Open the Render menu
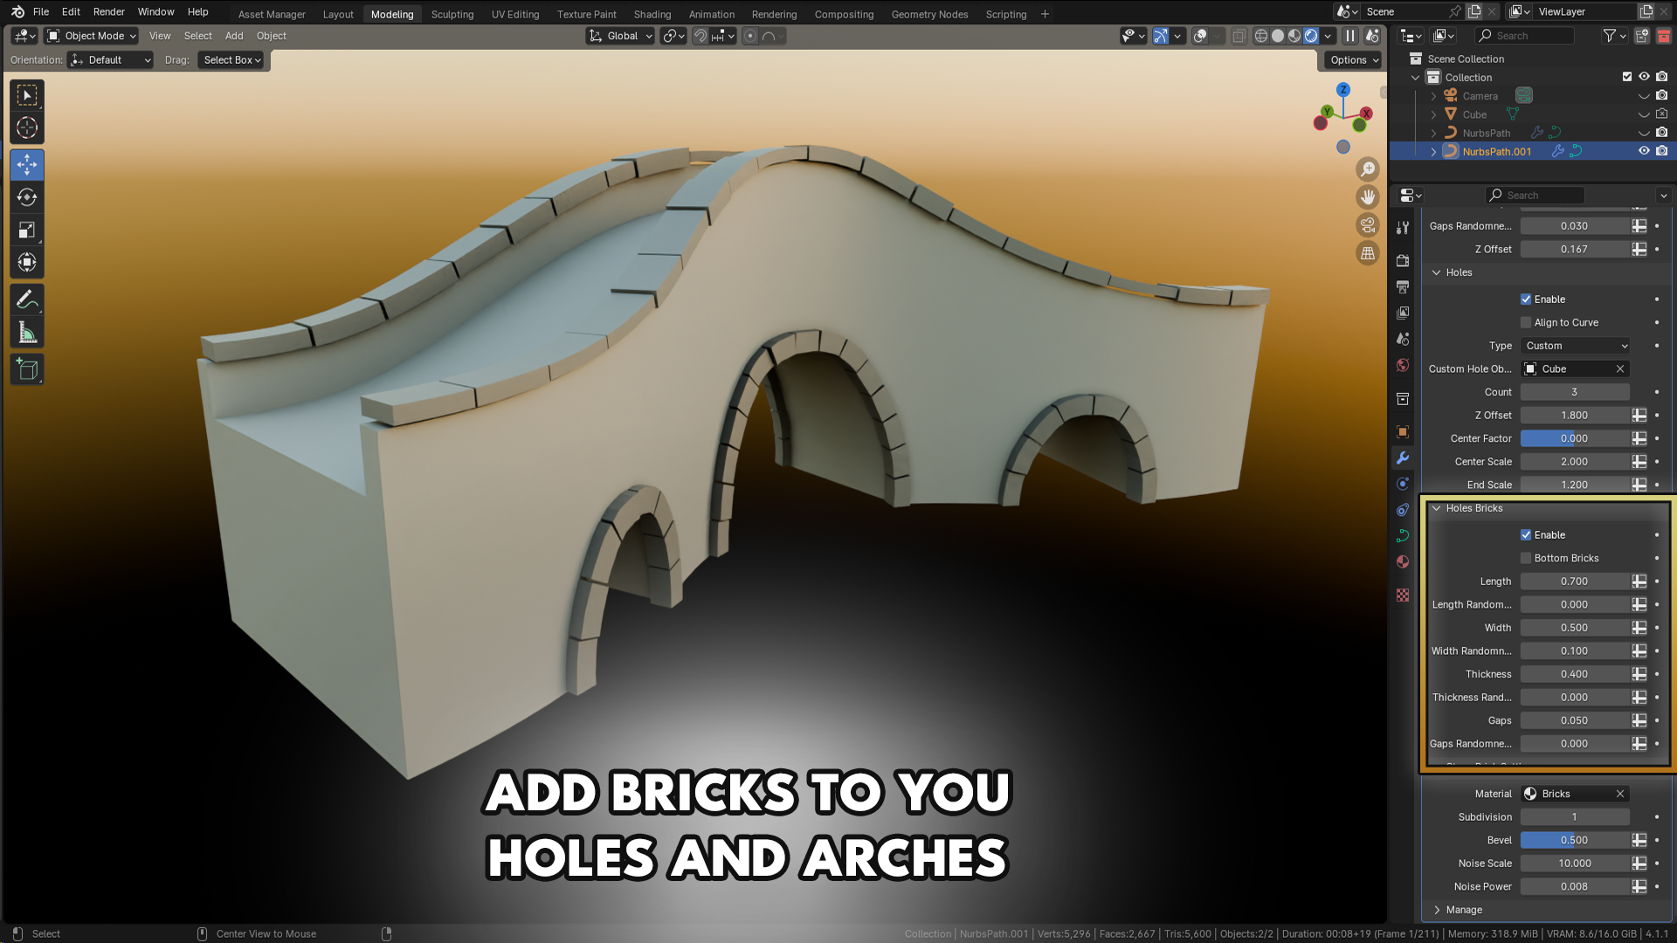Image resolution: width=1677 pixels, height=943 pixels. coord(109,12)
